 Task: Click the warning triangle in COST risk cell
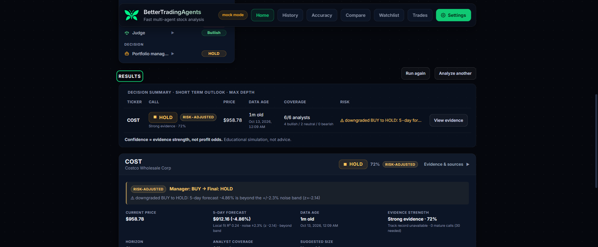pos(342,120)
